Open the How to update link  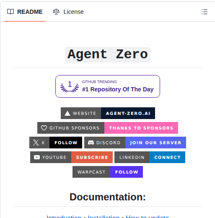click(147, 217)
